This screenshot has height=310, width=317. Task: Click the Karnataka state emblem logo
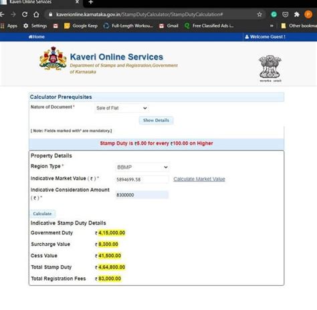coord(53,58)
